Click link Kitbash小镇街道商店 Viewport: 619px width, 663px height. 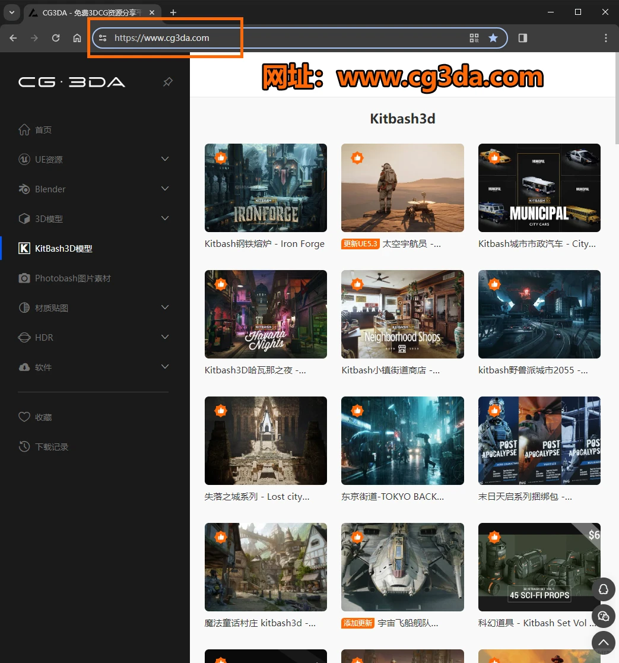[x=391, y=370]
